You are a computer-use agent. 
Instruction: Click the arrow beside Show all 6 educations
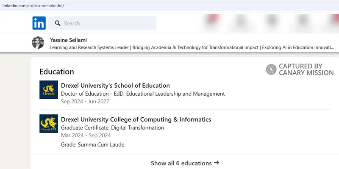pyautogui.click(x=217, y=163)
